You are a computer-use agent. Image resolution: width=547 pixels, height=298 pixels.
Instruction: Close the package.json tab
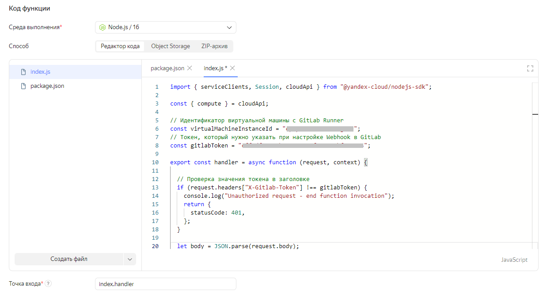pos(190,68)
